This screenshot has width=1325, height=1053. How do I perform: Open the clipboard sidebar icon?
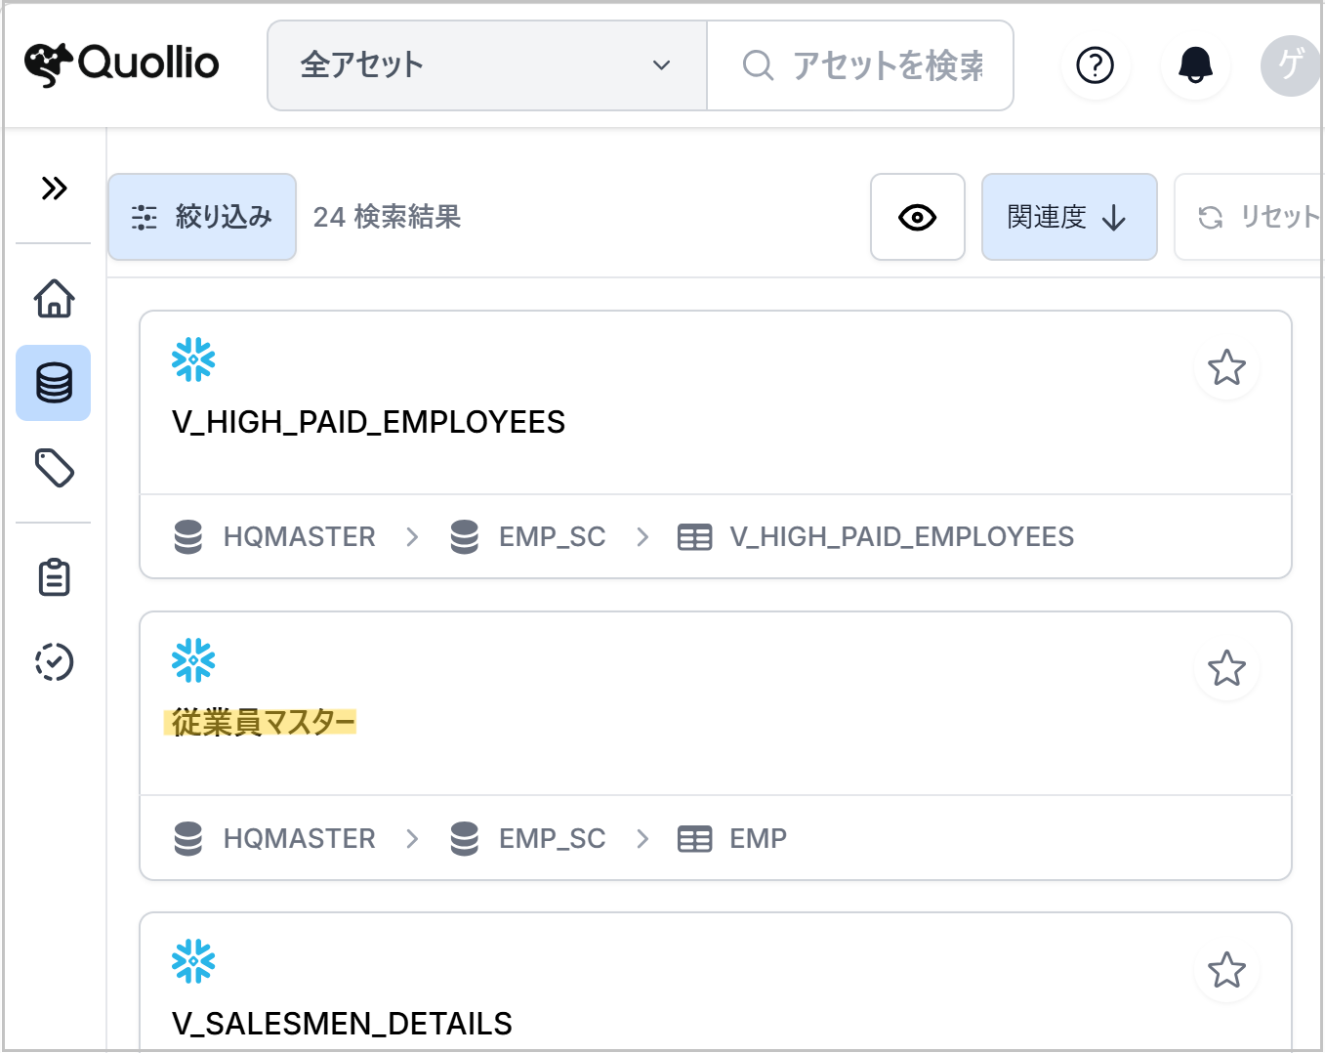(x=55, y=577)
